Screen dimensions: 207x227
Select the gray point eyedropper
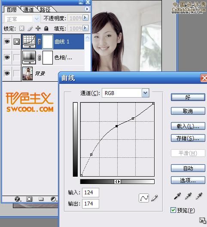(x=188, y=196)
